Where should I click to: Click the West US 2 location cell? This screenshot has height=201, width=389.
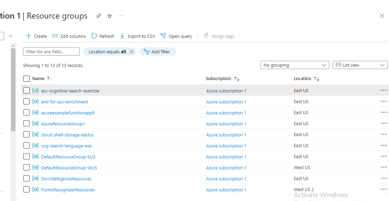[x=304, y=189]
